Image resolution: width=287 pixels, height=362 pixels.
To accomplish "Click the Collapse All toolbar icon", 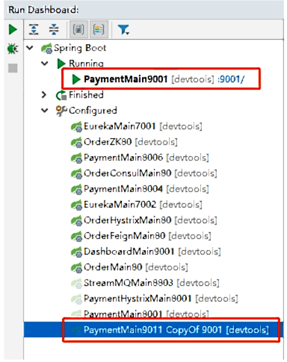I will coord(54,30).
